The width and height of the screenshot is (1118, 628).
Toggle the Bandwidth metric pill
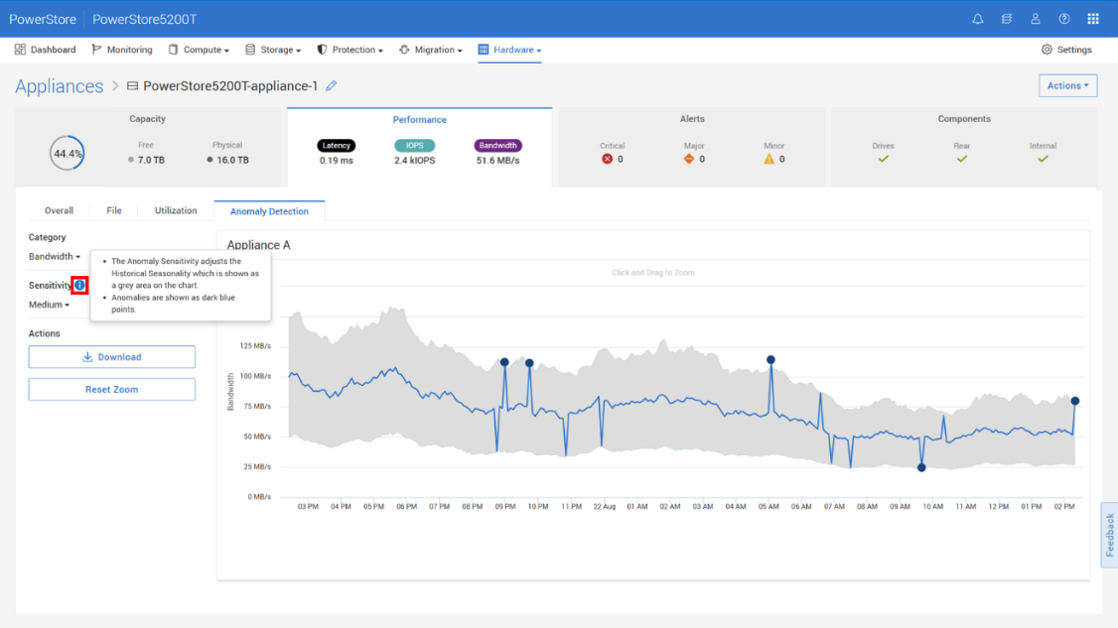[x=497, y=146]
